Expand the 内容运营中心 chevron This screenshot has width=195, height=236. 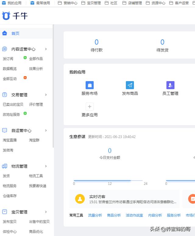tap(46, 49)
